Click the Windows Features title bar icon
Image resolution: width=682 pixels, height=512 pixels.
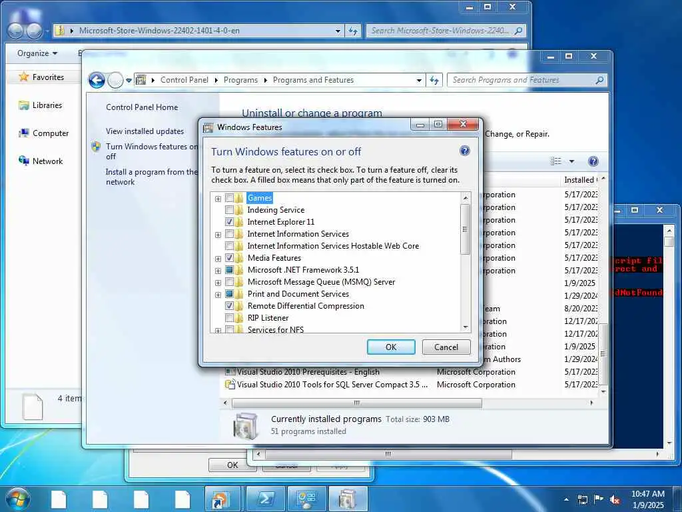[208, 127]
